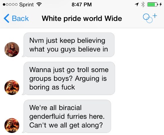Tap the battery indicator icon
Viewport: 164px width, 135px height.
(x=153, y=4)
